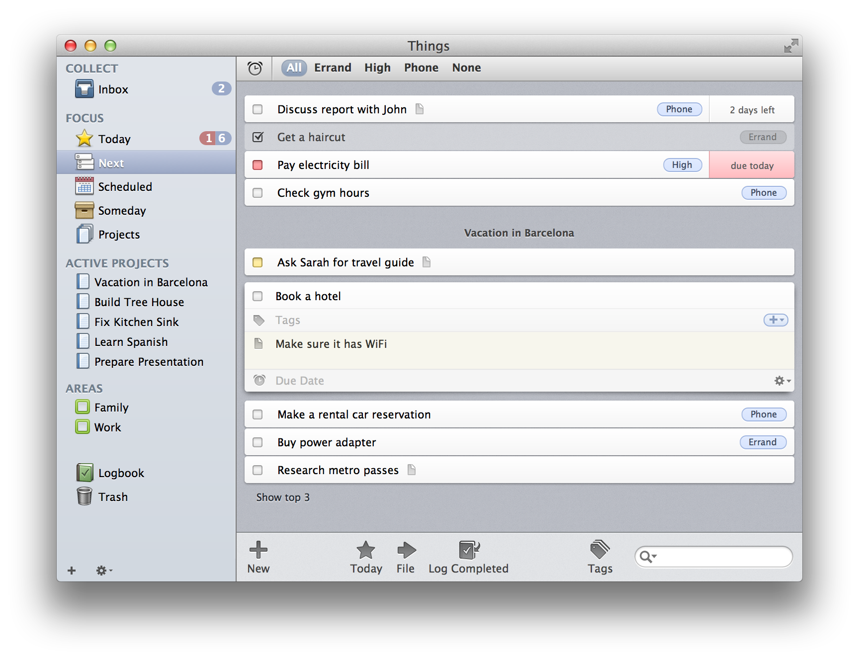
Task: Click the Vacation in Barcelona heading
Action: click(519, 233)
